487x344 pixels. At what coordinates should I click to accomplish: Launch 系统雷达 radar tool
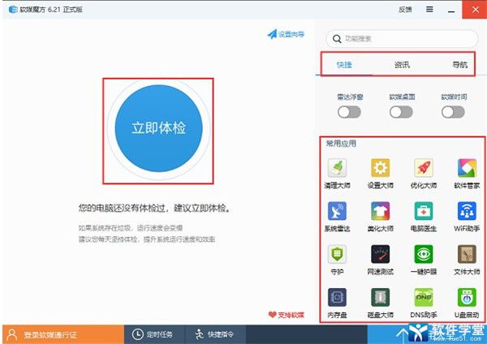click(x=337, y=211)
